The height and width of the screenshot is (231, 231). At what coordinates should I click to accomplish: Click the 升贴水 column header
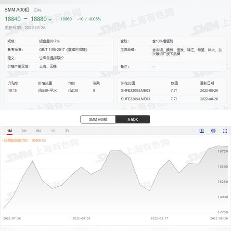pos(13,83)
